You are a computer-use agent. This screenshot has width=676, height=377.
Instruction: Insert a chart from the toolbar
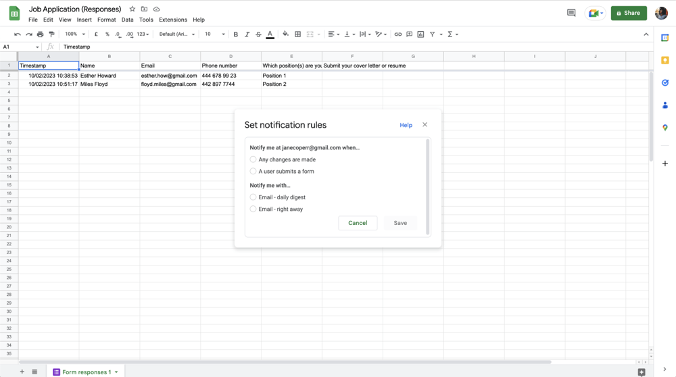coord(420,34)
